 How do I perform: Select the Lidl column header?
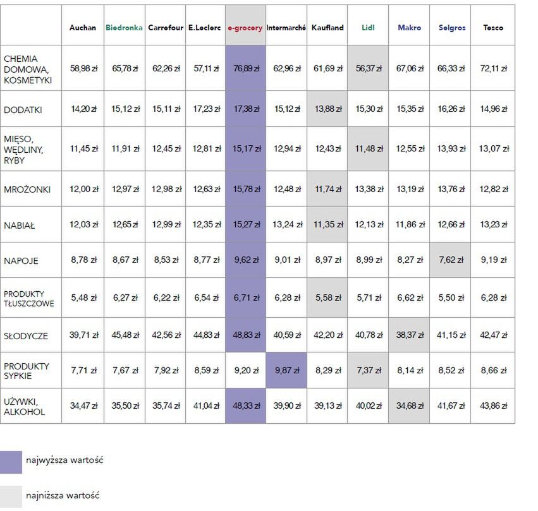tap(368, 25)
